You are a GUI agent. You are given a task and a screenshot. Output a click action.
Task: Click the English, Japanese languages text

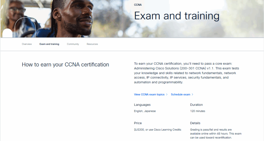(145, 111)
